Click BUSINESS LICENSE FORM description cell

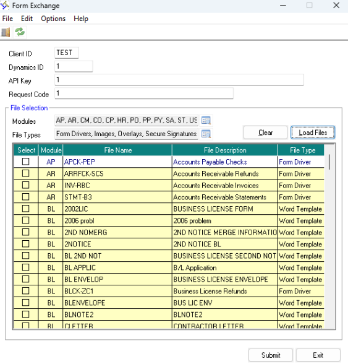click(x=225, y=209)
